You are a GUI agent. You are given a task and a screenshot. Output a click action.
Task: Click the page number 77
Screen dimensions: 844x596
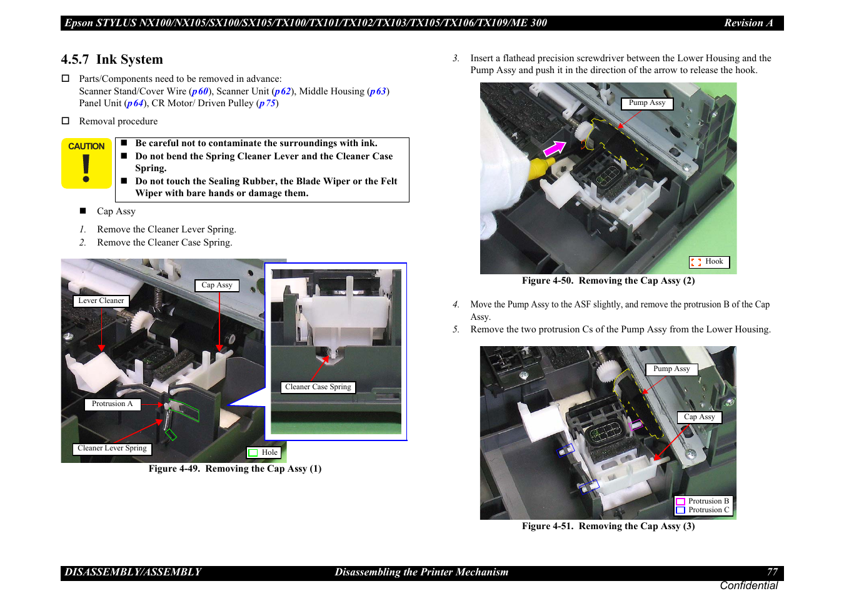point(773,572)
